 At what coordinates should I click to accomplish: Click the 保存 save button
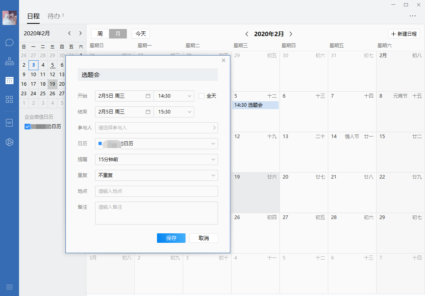171,238
